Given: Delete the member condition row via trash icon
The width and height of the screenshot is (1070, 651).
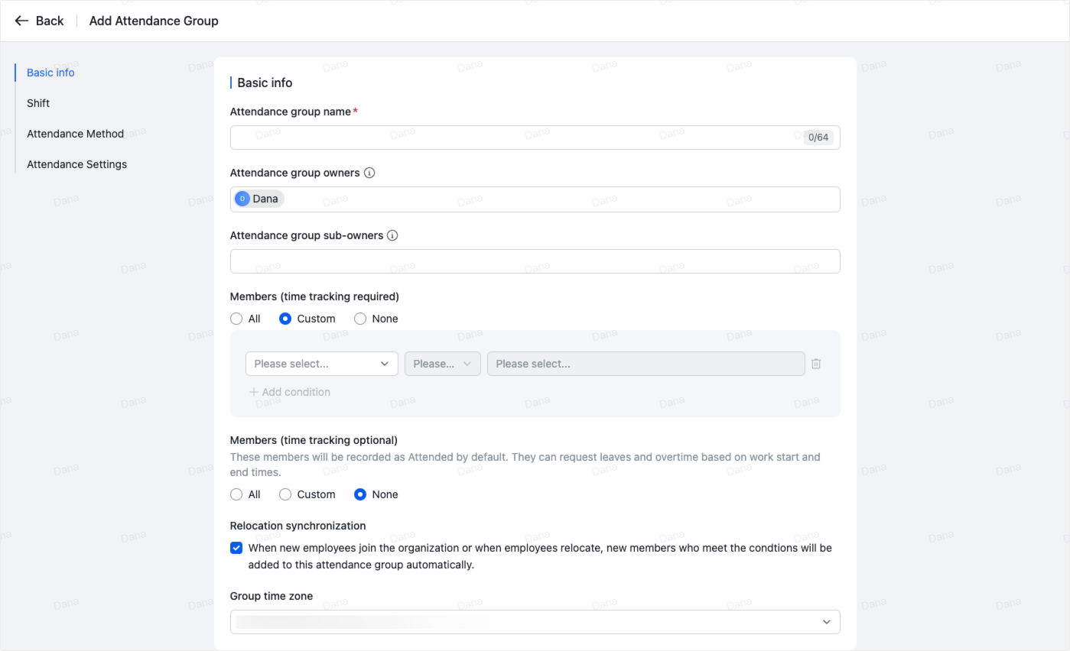Looking at the screenshot, I should (x=816, y=364).
